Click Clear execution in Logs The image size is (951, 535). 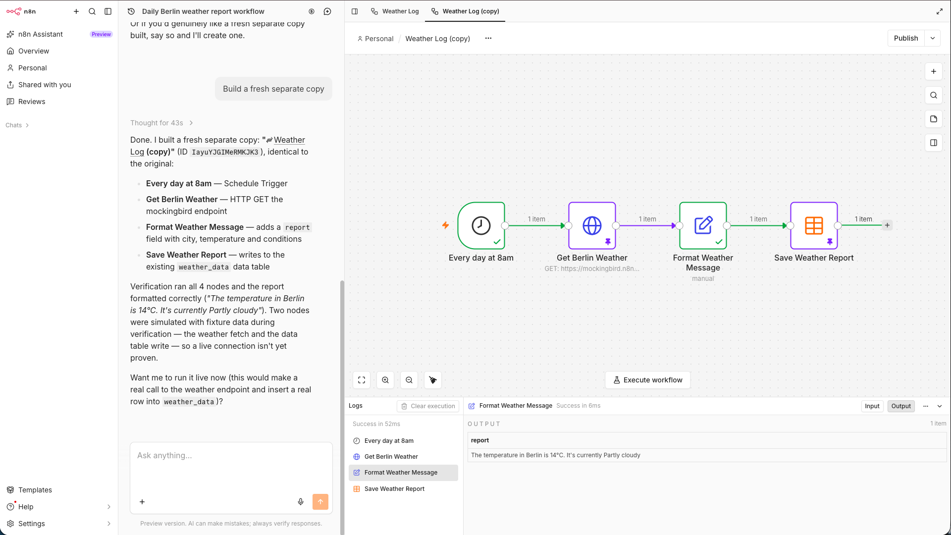[x=428, y=406]
